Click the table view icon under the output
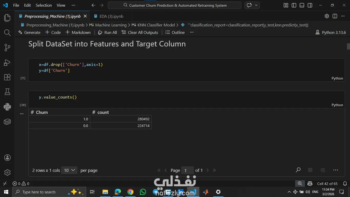This screenshot has height=197, width=350. pos(310,170)
